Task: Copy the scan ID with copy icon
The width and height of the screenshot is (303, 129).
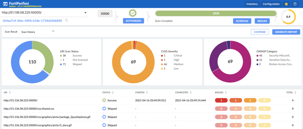Action: tap(67, 21)
